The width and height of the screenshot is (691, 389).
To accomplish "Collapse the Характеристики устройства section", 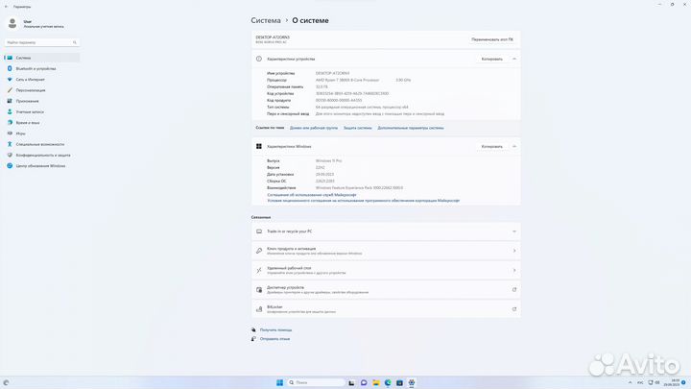I will (513, 60).
